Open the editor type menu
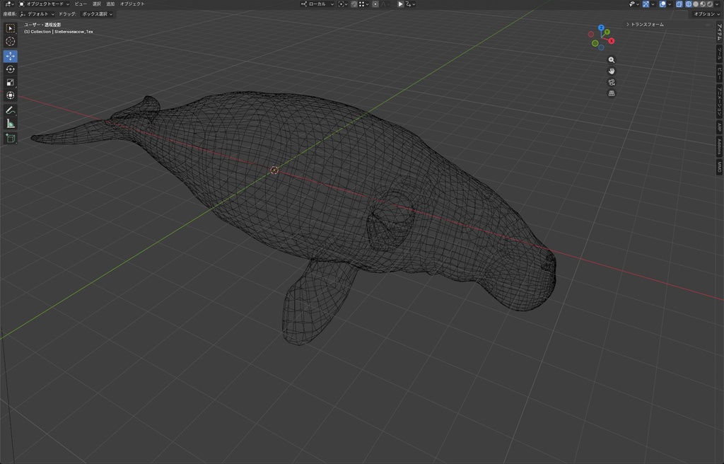 9,4
